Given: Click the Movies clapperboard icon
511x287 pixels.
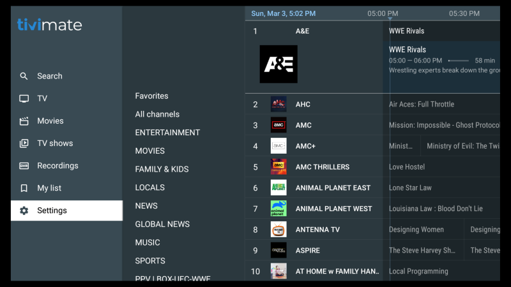Looking at the screenshot, I should tap(24, 121).
